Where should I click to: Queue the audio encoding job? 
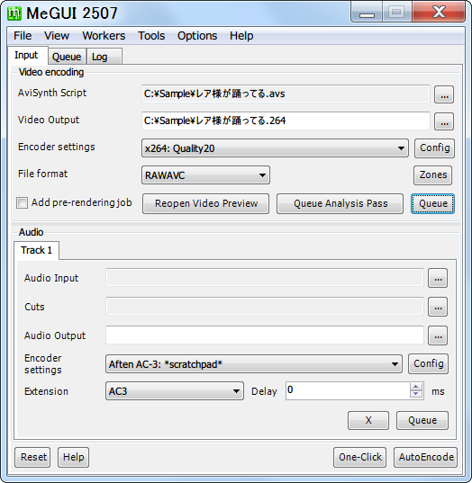[x=422, y=420]
